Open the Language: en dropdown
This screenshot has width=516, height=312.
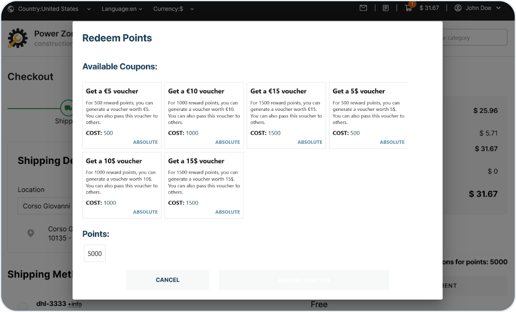pos(122,9)
